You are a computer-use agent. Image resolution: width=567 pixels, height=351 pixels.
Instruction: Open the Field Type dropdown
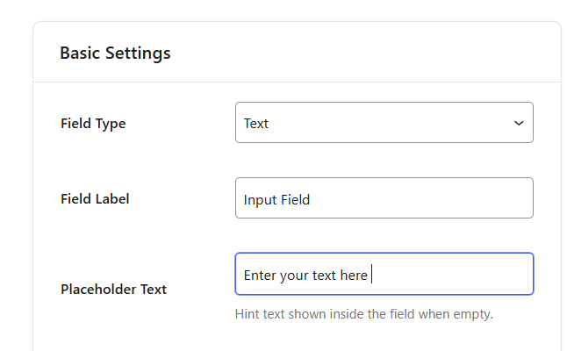(x=384, y=123)
